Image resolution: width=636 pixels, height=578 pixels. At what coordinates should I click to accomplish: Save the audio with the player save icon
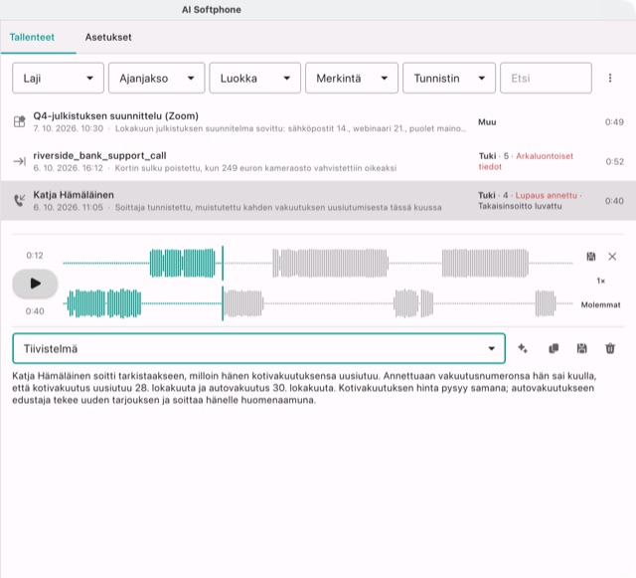[591, 257]
